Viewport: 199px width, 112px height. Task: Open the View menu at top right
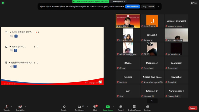(194, 3)
